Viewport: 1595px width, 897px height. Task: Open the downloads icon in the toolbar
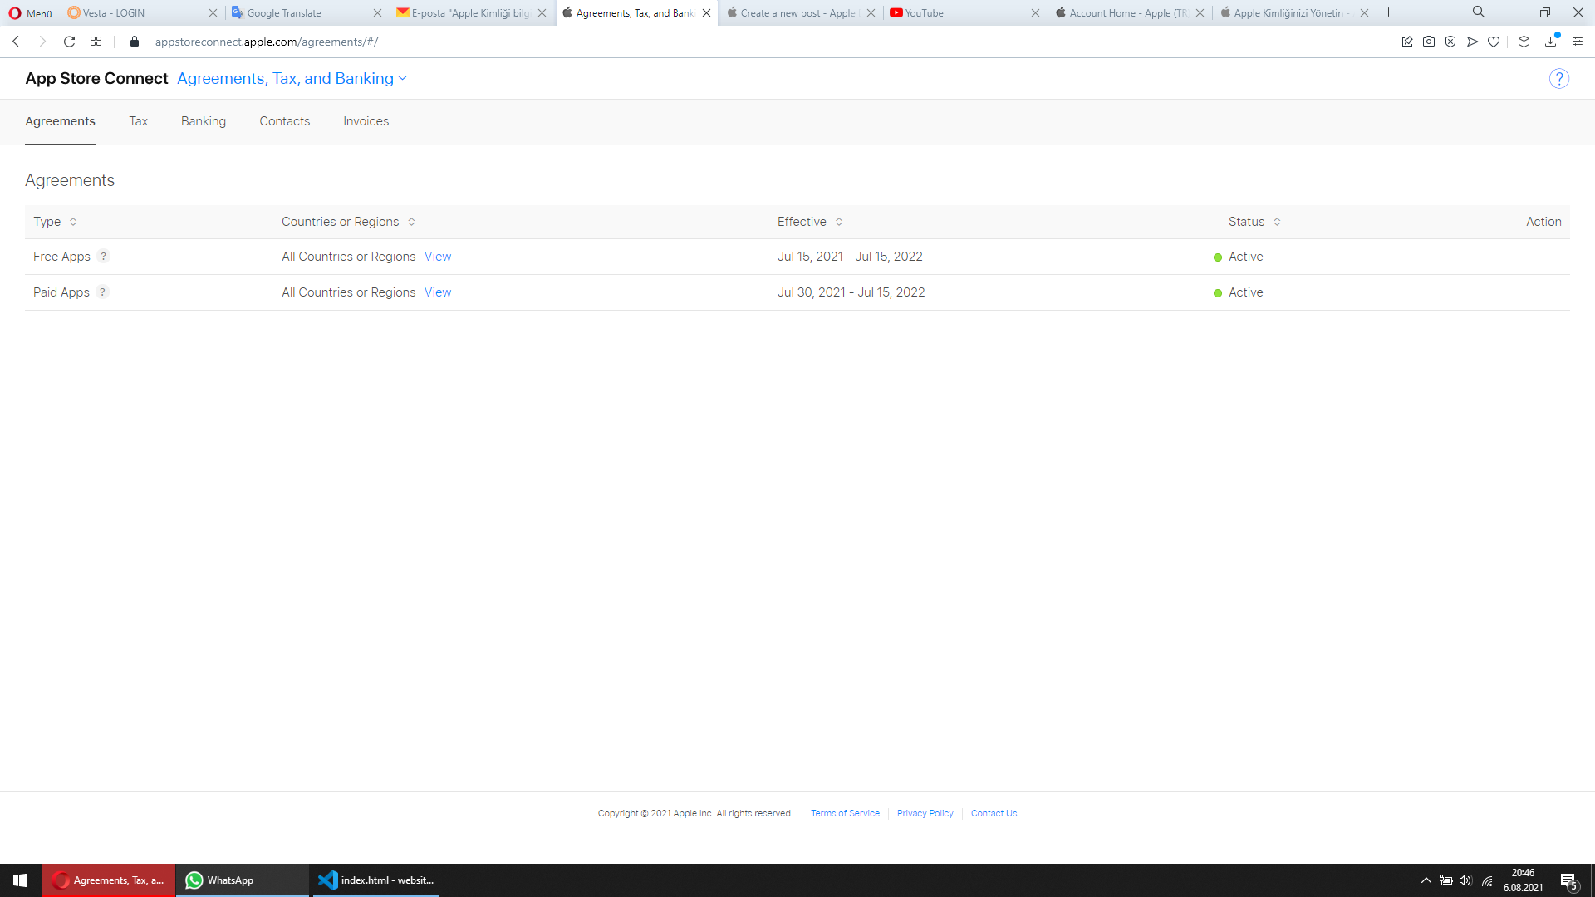(1550, 42)
